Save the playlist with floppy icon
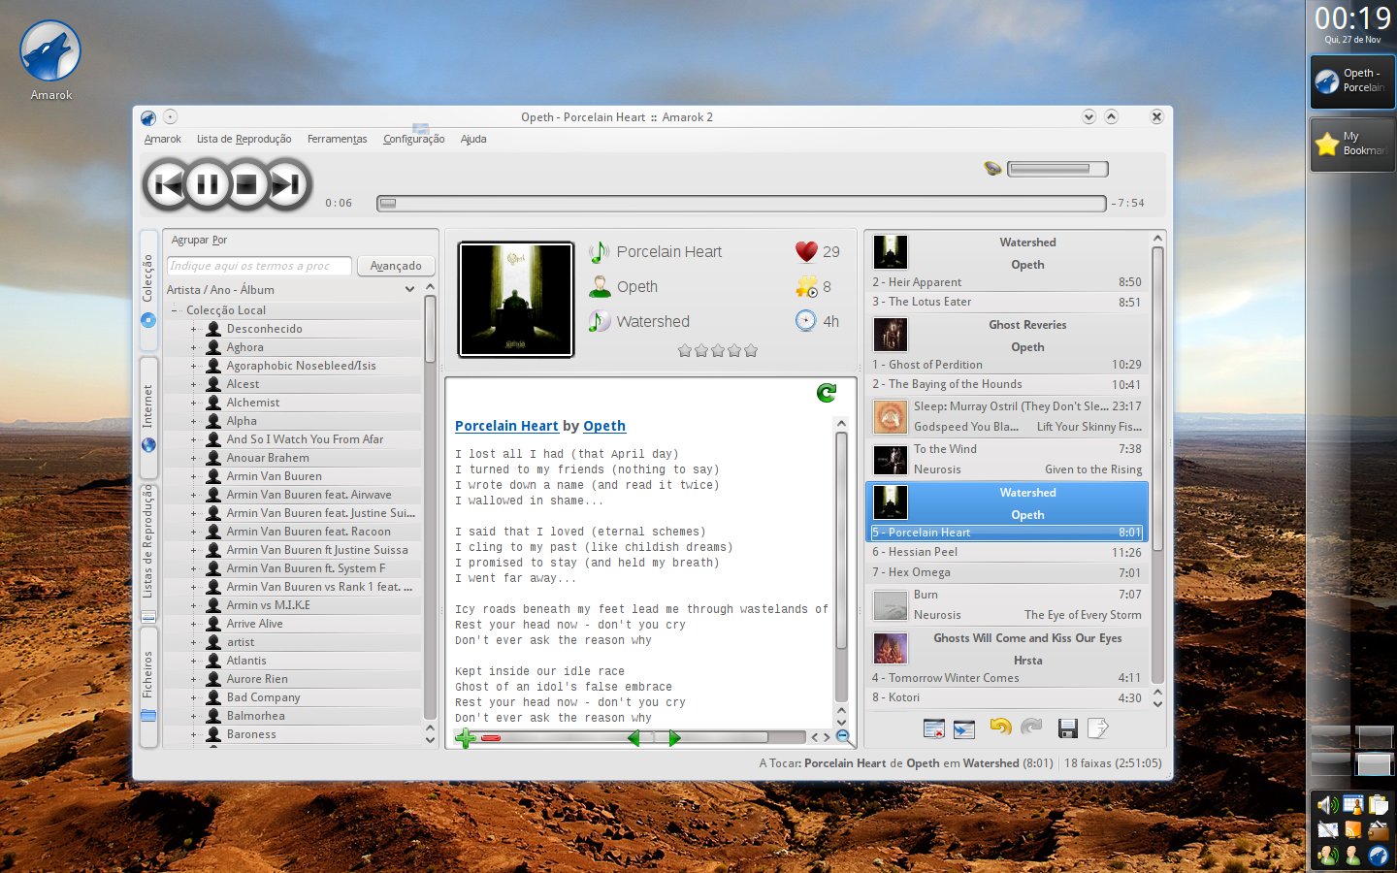Image resolution: width=1397 pixels, height=873 pixels. point(1068,727)
